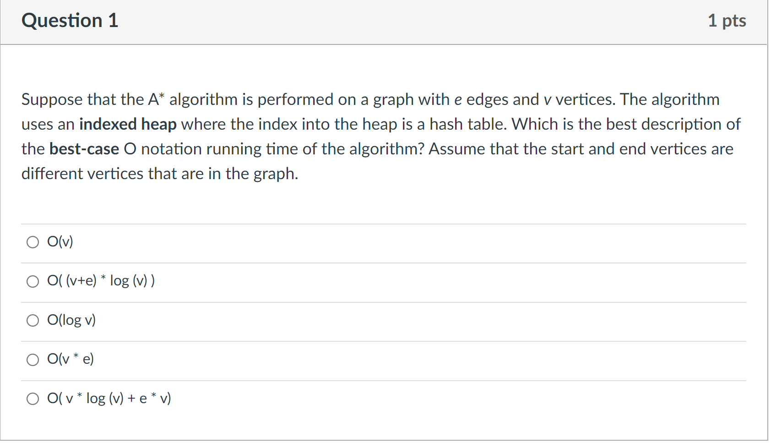Select the O( v * log (v) + e * v) option
The height and width of the screenshot is (443, 771).
point(33,399)
